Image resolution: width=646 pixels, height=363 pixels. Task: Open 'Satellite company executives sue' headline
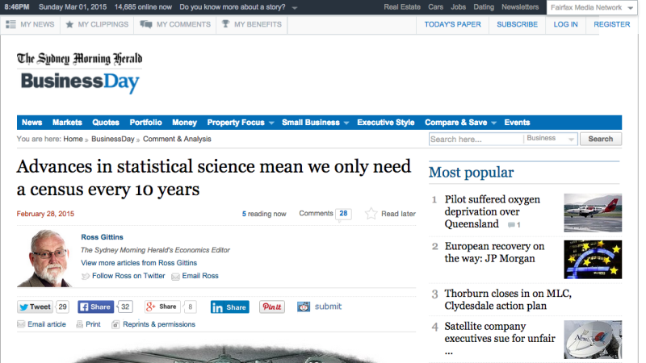click(x=500, y=339)
